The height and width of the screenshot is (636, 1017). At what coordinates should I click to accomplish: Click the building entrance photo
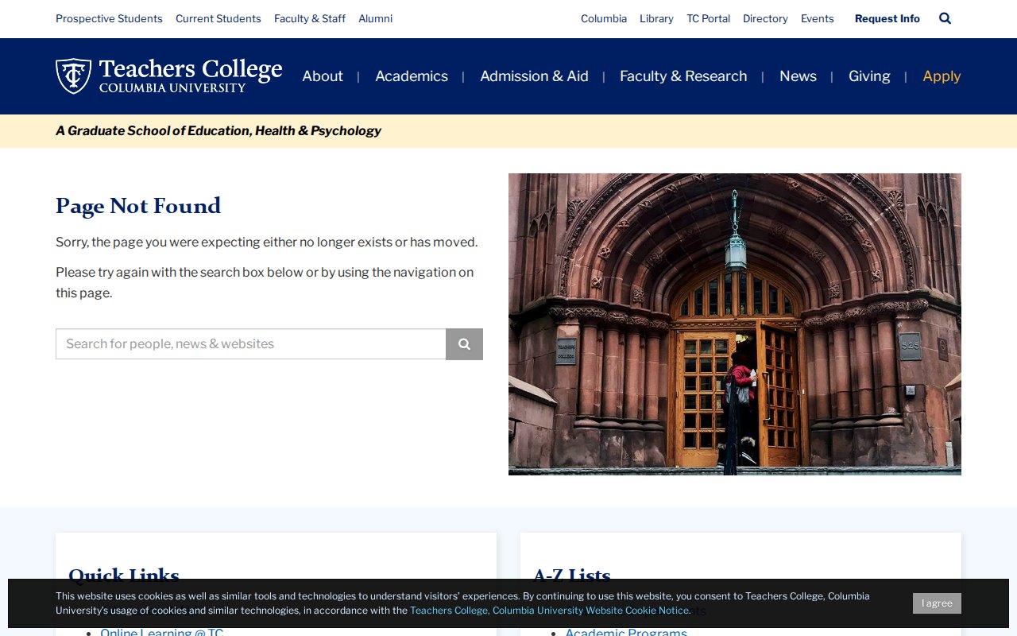click(734, 324)
